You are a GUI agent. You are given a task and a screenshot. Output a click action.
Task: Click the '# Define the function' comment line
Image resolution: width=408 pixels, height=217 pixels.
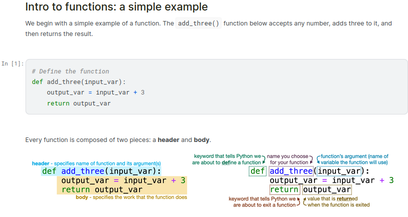coord(70,71)
